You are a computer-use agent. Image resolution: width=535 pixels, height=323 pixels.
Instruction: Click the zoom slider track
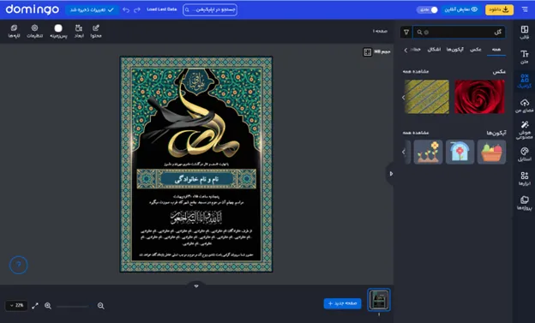(73, 306)
